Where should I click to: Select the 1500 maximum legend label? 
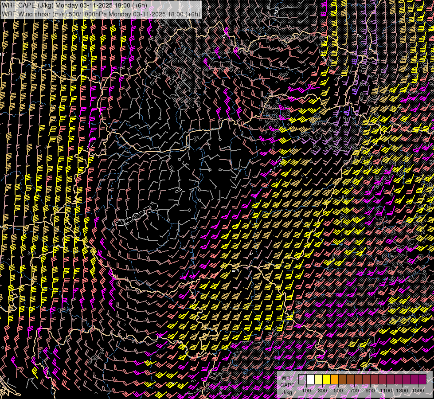pos(418,390)
